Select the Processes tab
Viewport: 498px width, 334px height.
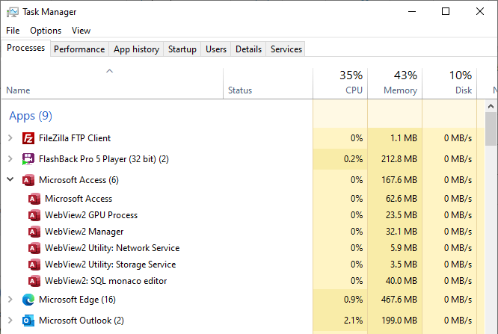pyautogui.click(x=25, y=48)
